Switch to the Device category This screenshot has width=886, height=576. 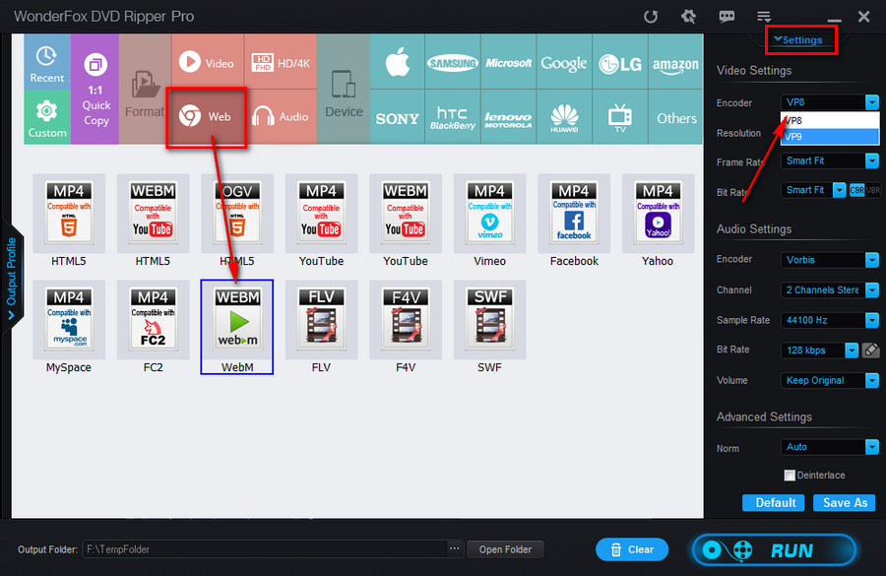[x=344, y=90]
